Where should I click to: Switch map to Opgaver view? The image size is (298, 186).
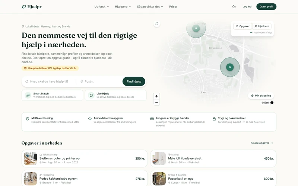(242, 26)
